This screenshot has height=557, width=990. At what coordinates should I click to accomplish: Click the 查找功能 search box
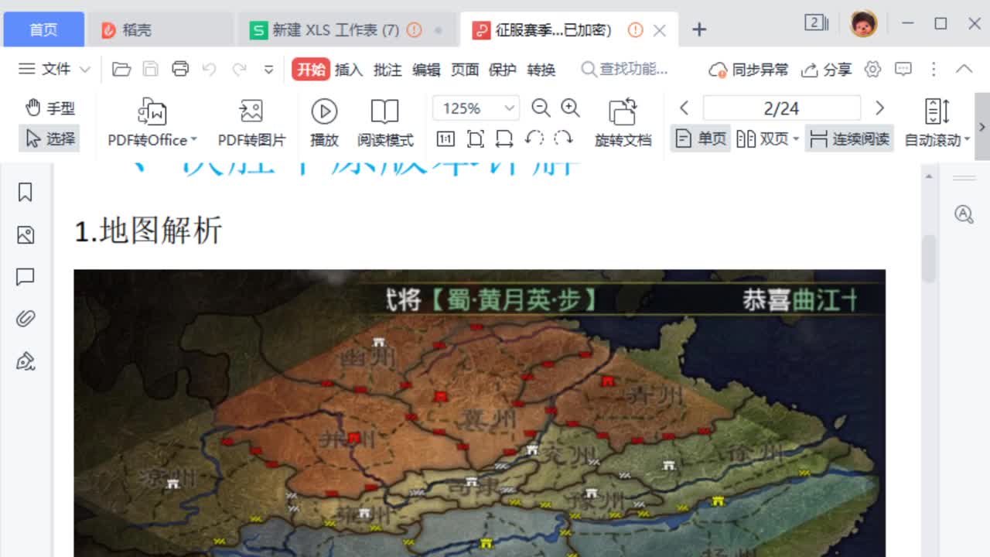[625, 70]
